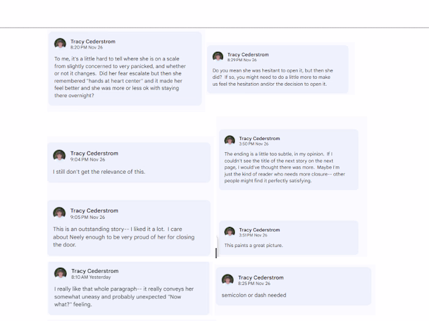Click avatar on the 8:10 AM Yesterday comment
Screen dimensions: 429x321
tap(60, 273)
